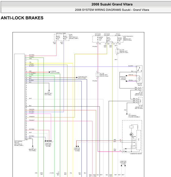Screen dimensions: 171x177
Task: Click the ABS2 fuse 30A symbol
Action: (x=56, y=38)
